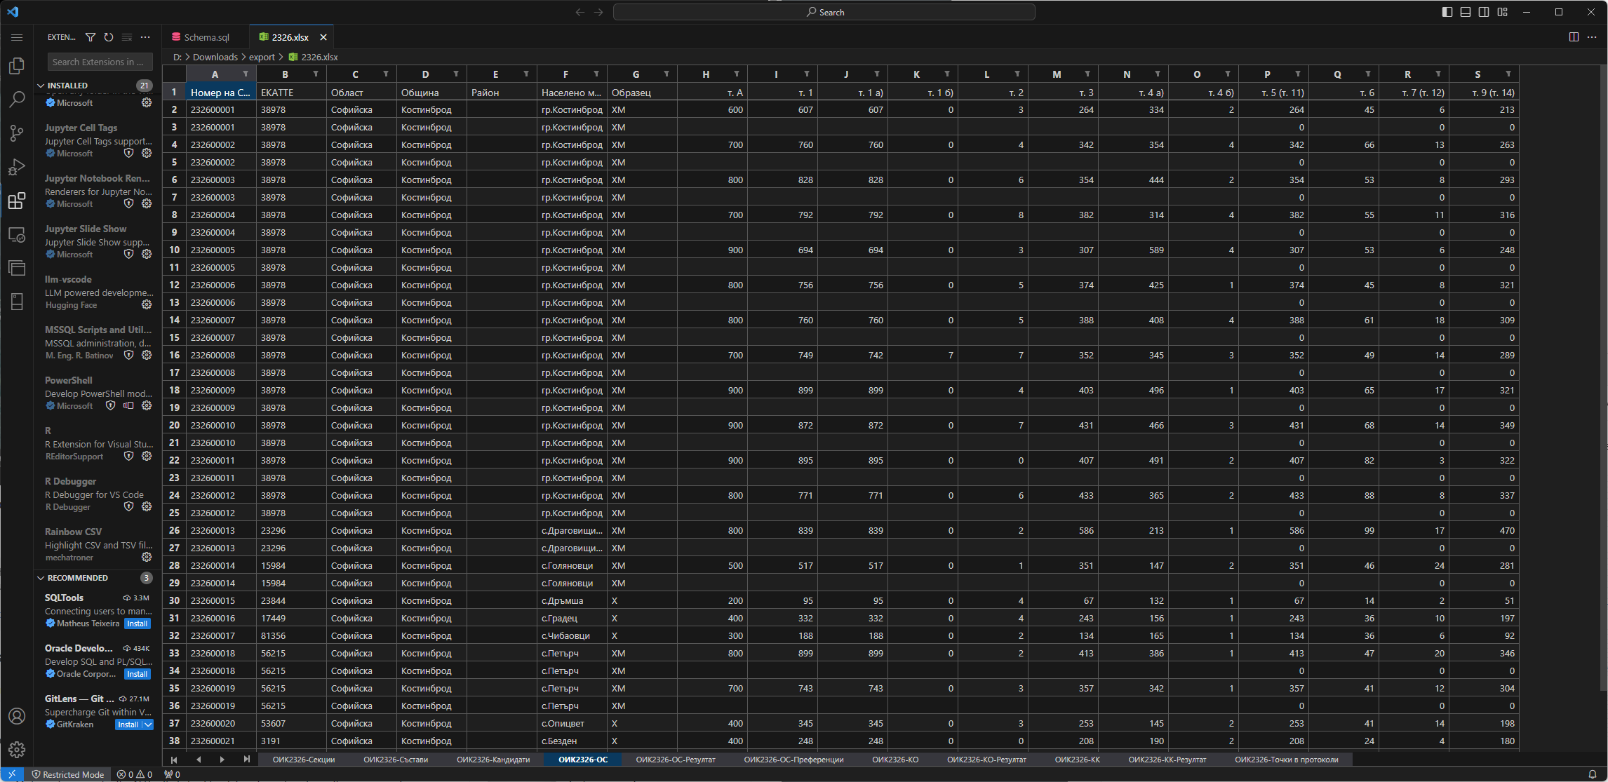Viewport: 1608px width, 782px height.
Task: Open the notifications bell in status bar
Action: (x=1593, y=774)
